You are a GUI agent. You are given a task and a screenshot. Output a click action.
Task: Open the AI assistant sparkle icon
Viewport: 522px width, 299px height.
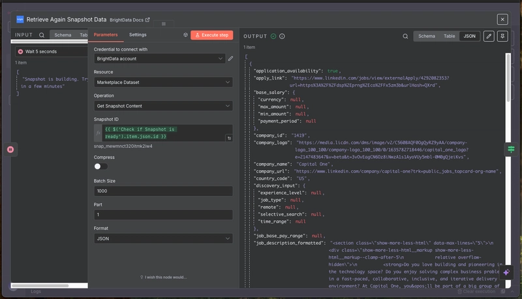[x=506, y=272]
